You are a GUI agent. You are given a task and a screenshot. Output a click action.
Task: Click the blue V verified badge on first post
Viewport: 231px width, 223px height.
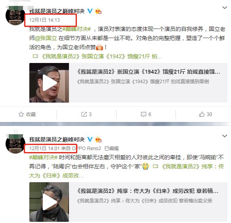pos(90,11)
